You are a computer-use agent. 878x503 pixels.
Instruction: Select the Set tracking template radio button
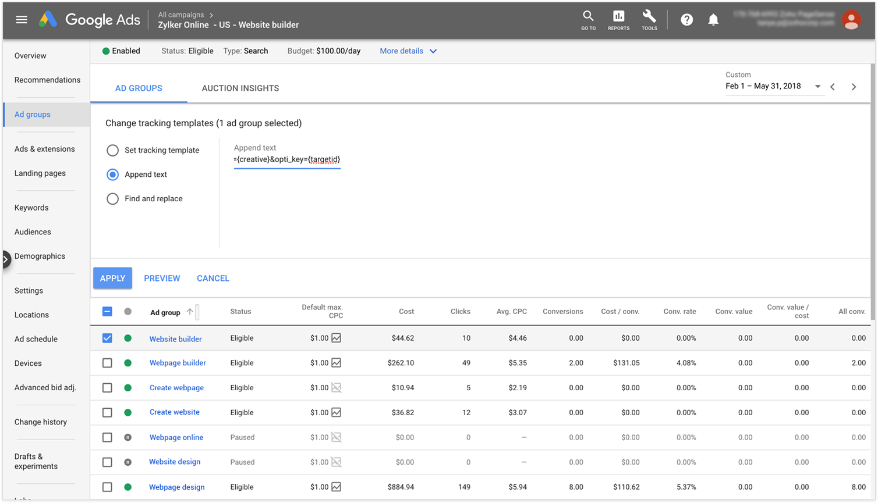112,150
